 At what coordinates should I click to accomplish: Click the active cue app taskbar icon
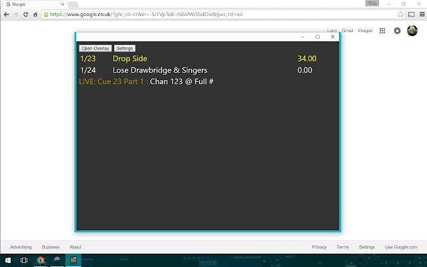73,260
